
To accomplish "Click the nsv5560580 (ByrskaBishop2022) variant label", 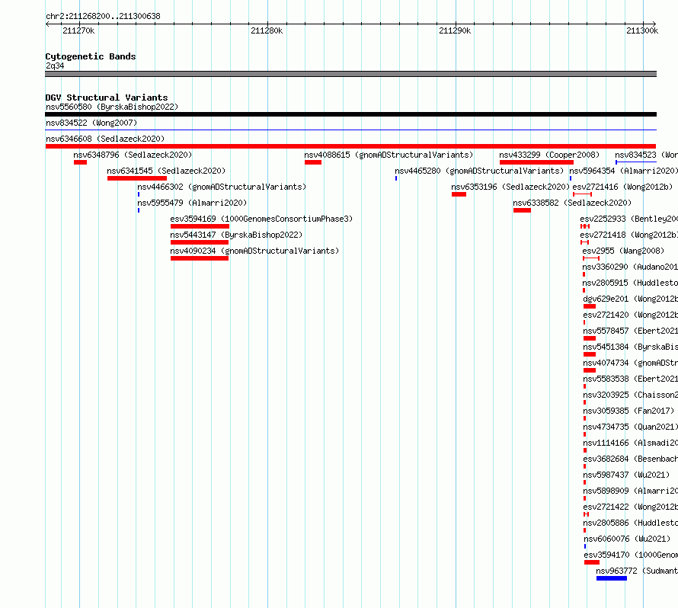I will (x=112, y=107).
